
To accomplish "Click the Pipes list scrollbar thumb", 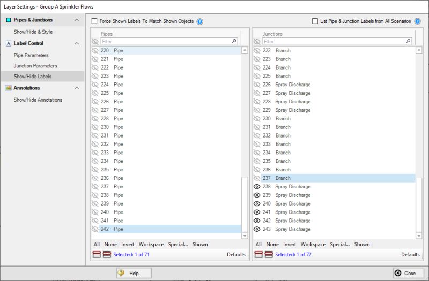I will [x=245, y=204].
